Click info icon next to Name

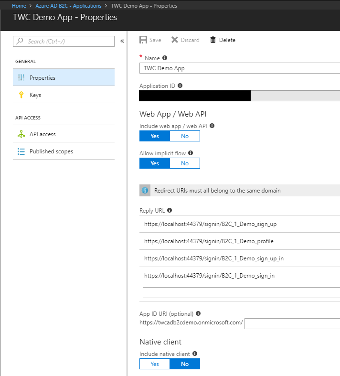[x=165, y=58]
